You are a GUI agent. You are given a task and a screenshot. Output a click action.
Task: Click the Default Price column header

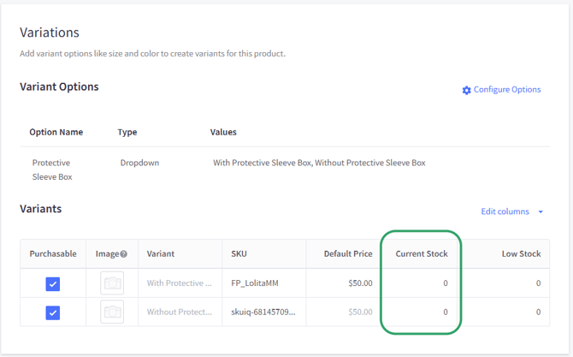[348, 254]
